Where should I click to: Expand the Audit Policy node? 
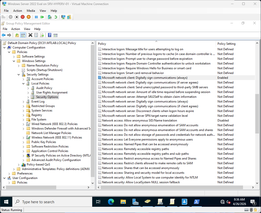[x=28, y=88]
